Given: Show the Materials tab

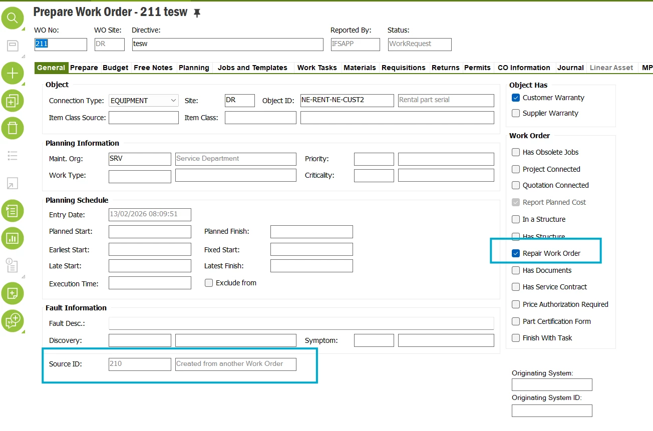Looking at the screenshot, I should coord(360,68).
